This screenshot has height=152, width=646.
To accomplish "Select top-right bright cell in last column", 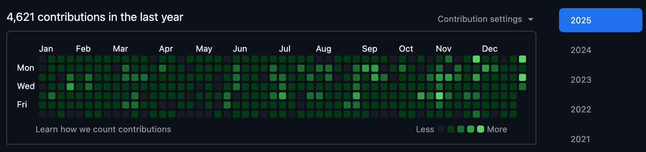I will (522, 59).
